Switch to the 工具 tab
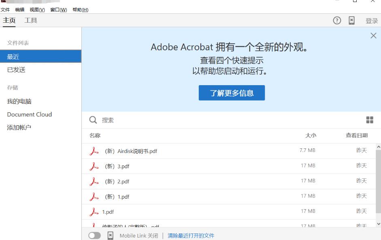Screen dimensions: 381x240 pyautogui.click(x=31, y=21)
